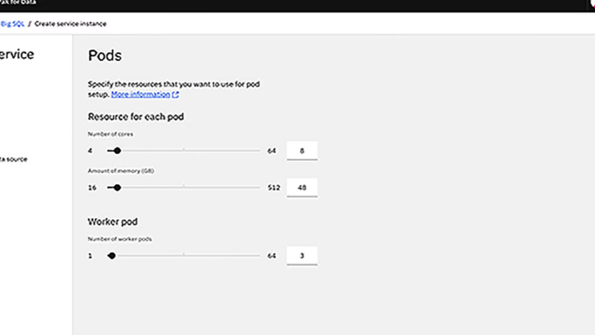Click the Pak for Data header title
This screenshot has width=595, height=335.
point(18,3)
